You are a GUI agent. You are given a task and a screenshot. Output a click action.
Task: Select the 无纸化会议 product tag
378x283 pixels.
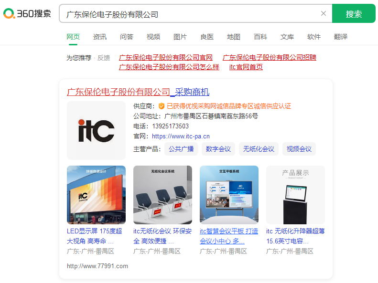[x=259, y=149]
